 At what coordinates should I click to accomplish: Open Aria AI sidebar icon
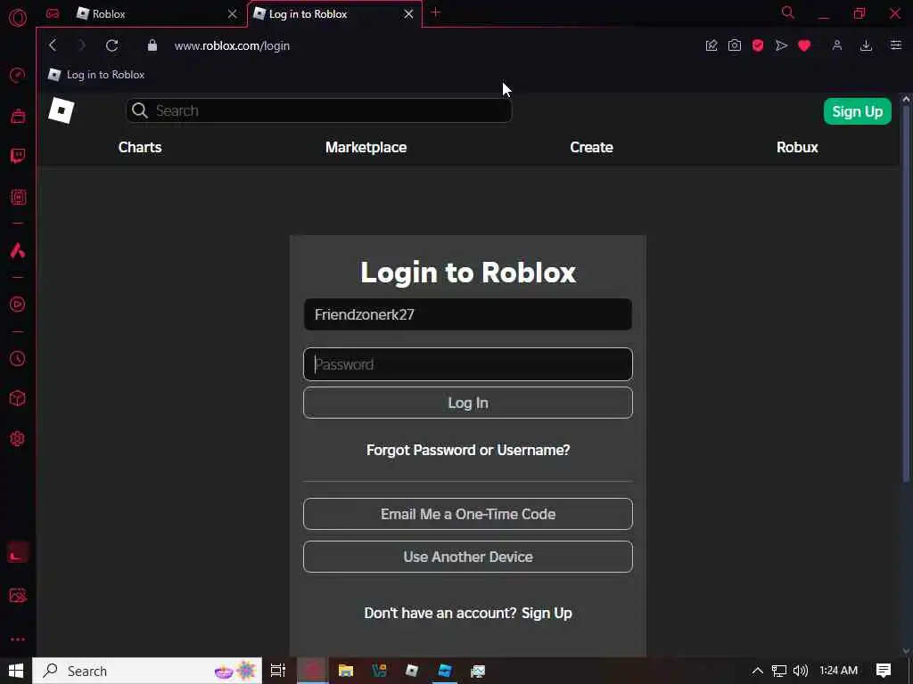18,250
